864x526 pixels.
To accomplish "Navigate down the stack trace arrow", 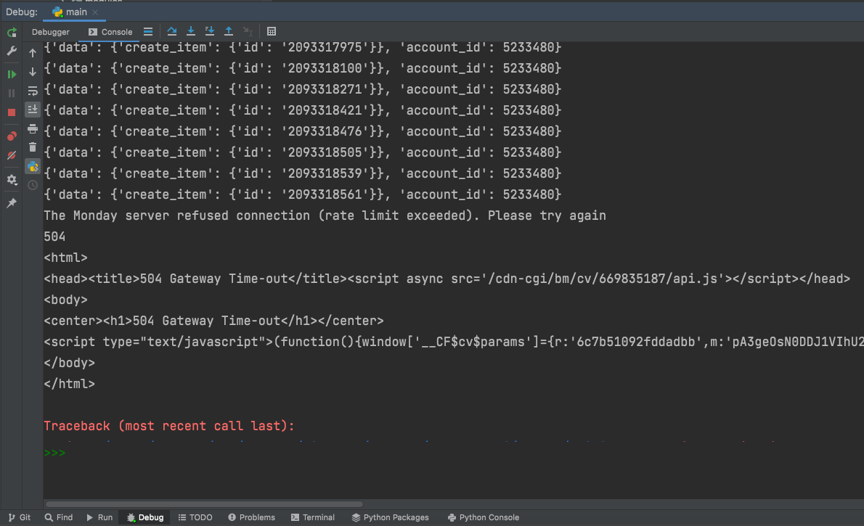I will [33, 72].
